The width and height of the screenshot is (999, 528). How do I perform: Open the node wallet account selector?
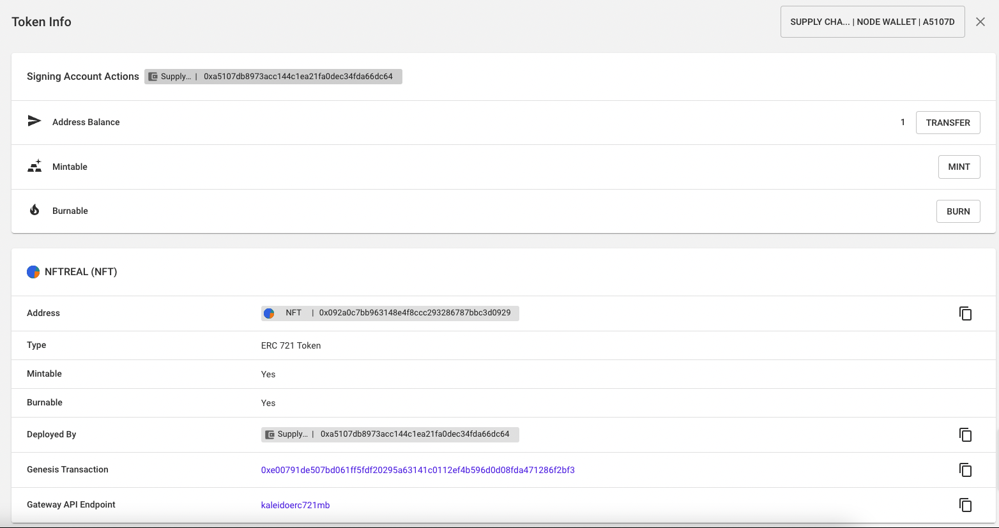coord(872,22)
